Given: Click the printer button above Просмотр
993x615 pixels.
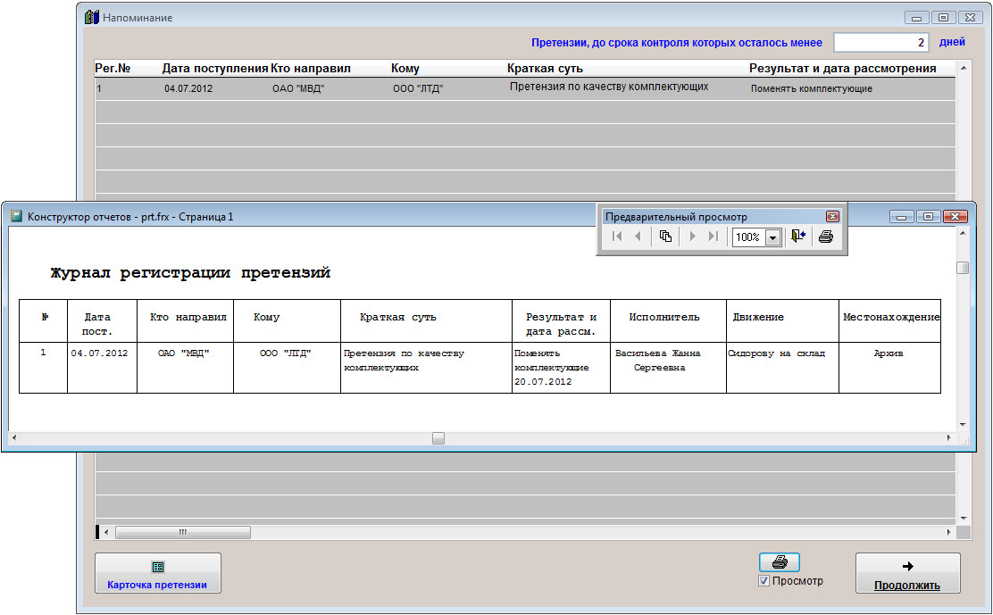Looking at the screenshot, I should pyautogui.click(x=780, y=562).
